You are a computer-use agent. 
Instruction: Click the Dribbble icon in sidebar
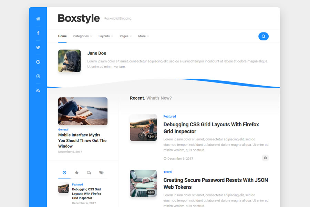coord(38,76)
